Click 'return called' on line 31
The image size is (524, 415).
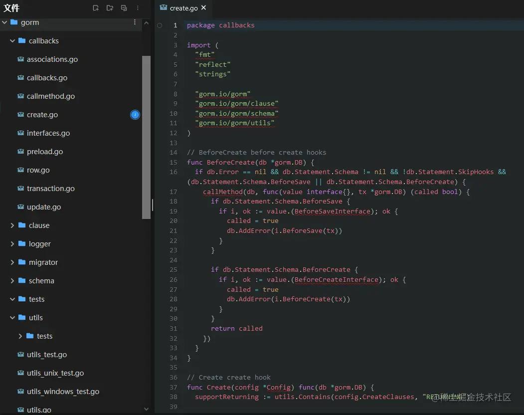[237, 328]
